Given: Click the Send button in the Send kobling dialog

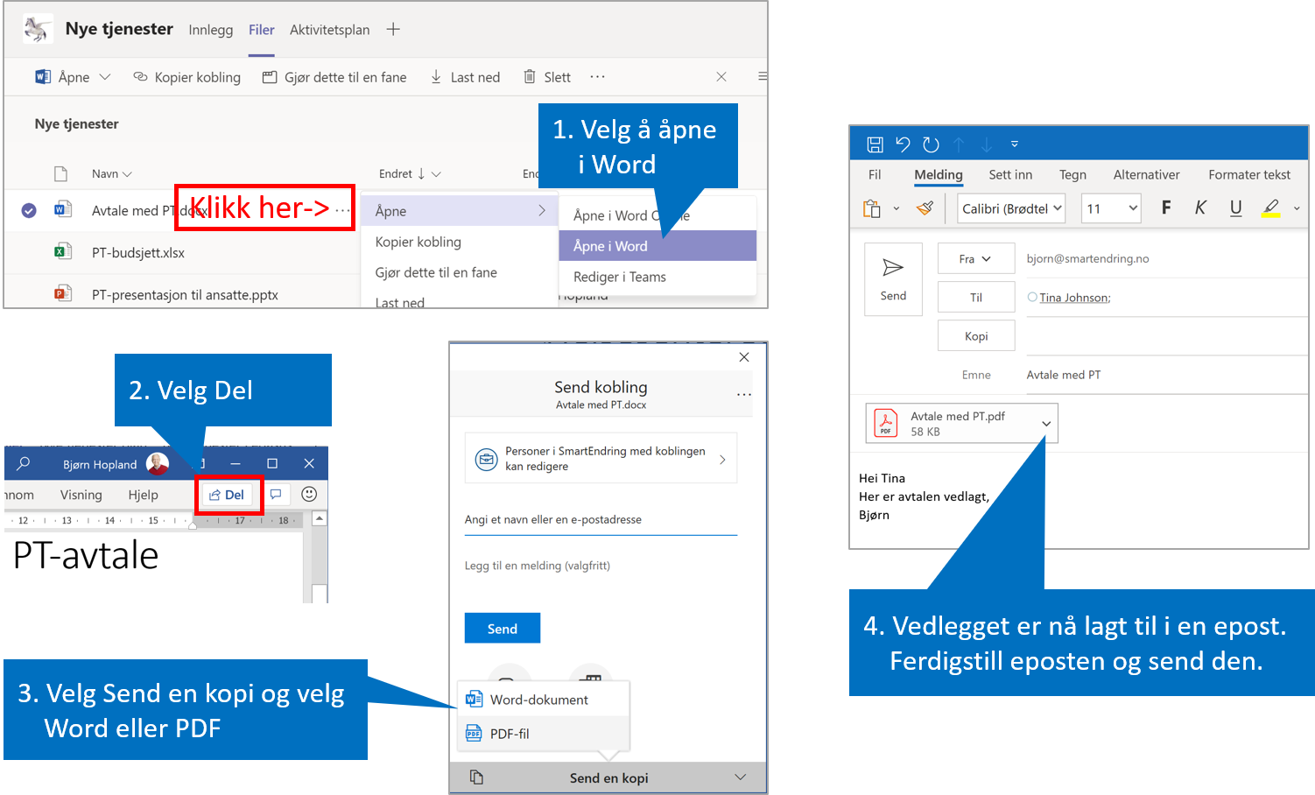Looking at the screenshot, I should click(502, 628).
